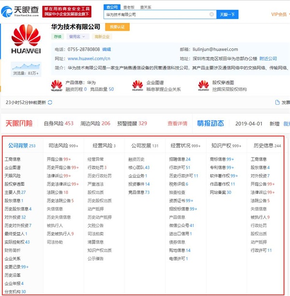Select the 知识产权 category tab
The image size is (290, 296).
[226, 146]
